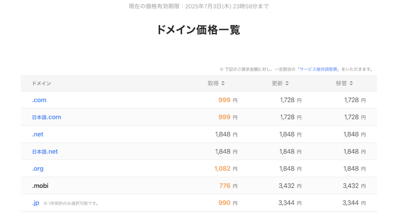Image resolution: width=410 pixels, height=213 pixels.
Task: Open the .com domain link
Action: click(39, 100)
